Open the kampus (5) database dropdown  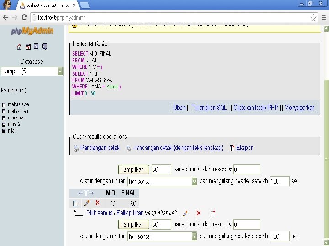(x=32, y=72)
